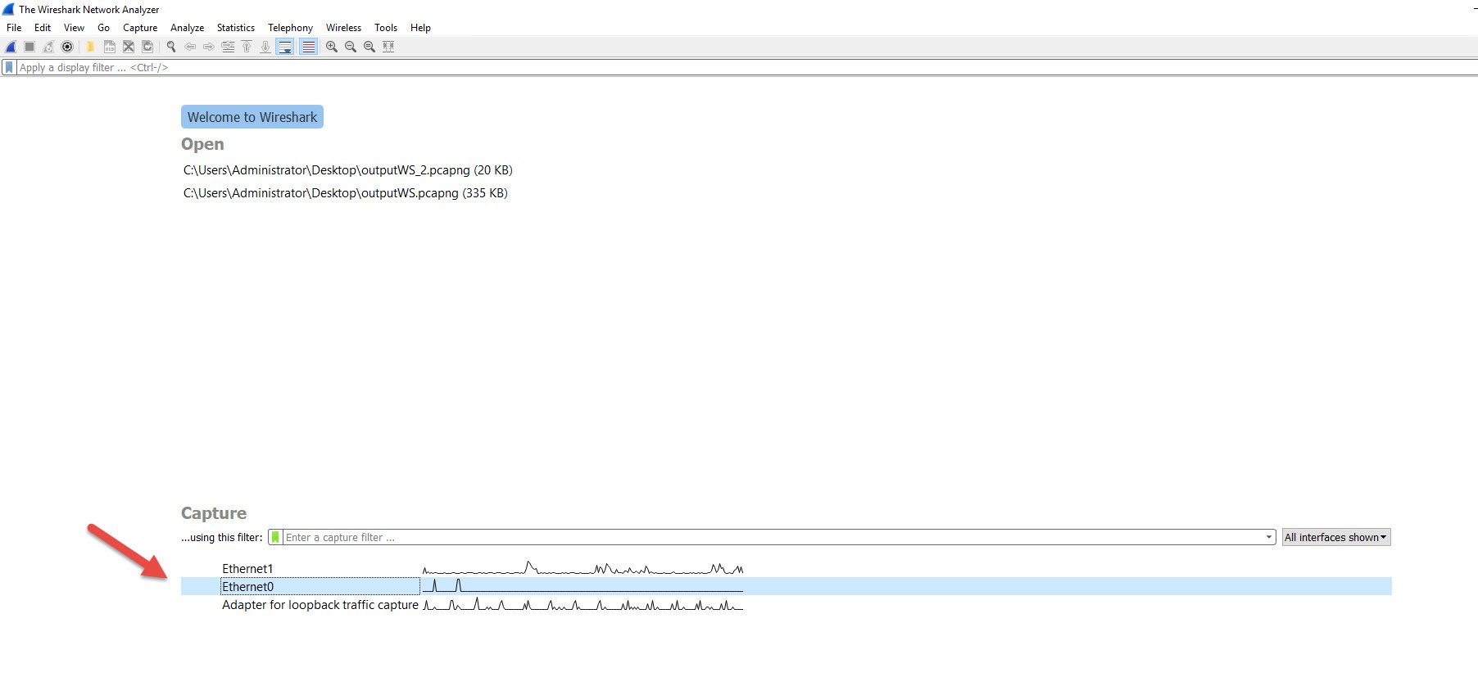Click the Zoom in magnifier icon
The image size is (1478, 695).
332,47
